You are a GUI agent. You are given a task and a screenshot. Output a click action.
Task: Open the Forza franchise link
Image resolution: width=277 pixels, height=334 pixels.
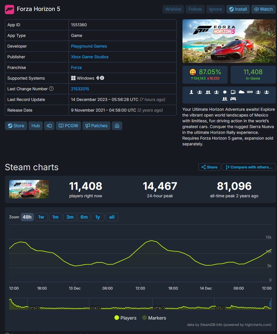[76, 67]
